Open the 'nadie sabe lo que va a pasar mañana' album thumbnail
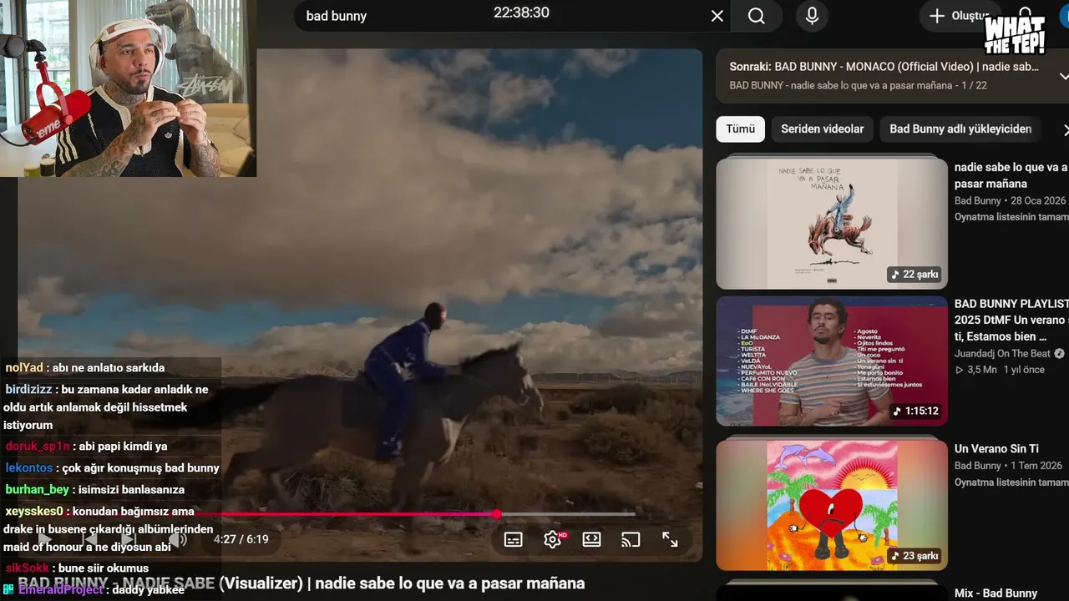Image resolution: width=1069 pixels, height=601 pixels. pos(832,223)
